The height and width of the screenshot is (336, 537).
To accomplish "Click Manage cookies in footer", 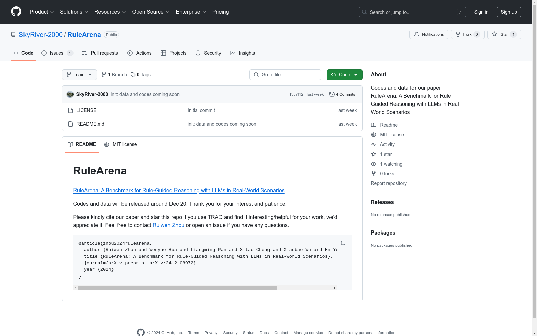I will [x=308, y=333].
